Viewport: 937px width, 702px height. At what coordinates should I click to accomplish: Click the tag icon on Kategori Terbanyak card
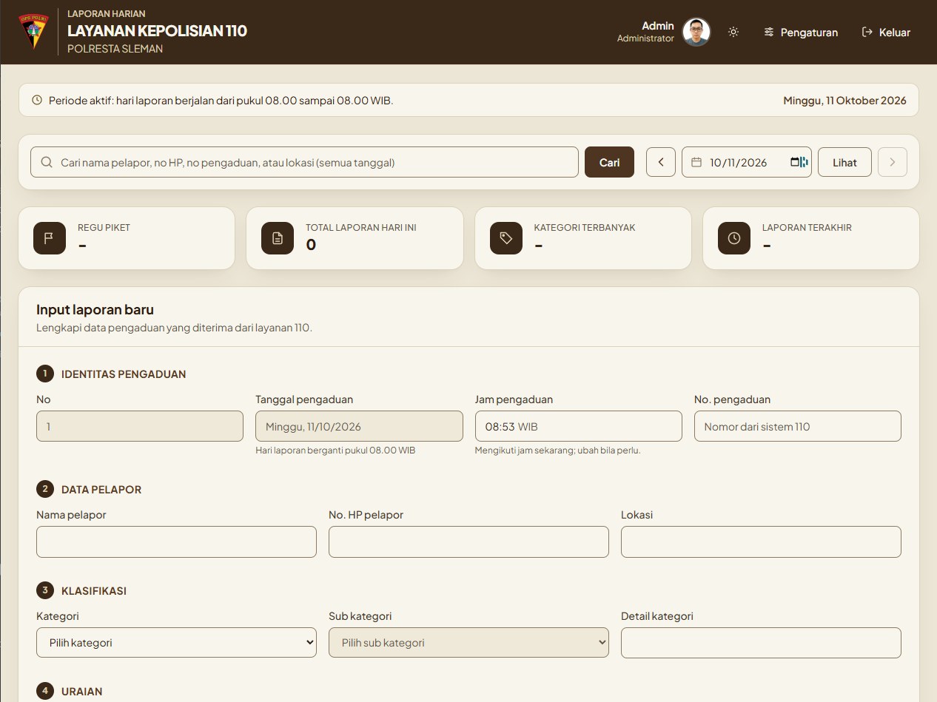(506, 238)
